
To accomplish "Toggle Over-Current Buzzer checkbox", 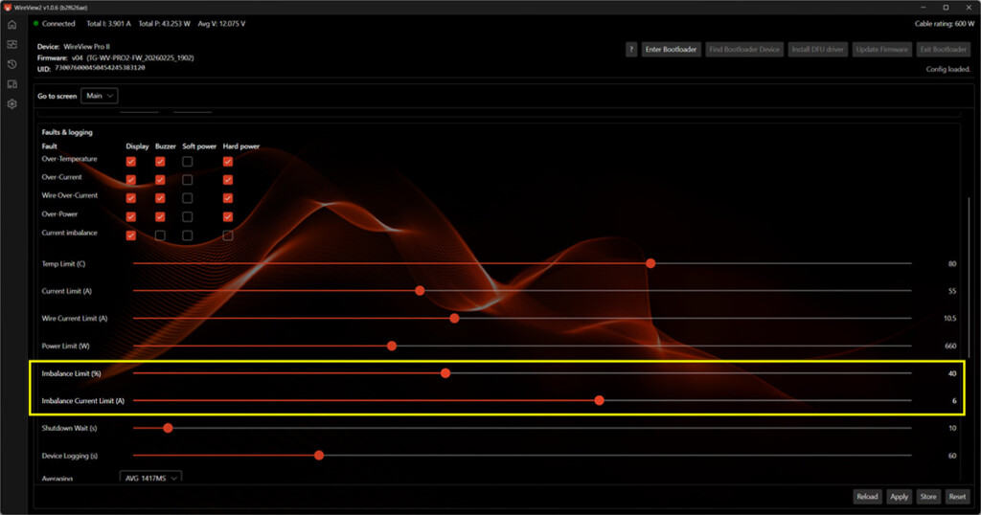I will click(x=160, y=180).
